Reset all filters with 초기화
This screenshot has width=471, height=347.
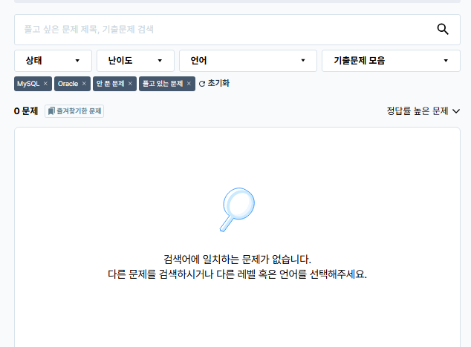click(214, 83)
